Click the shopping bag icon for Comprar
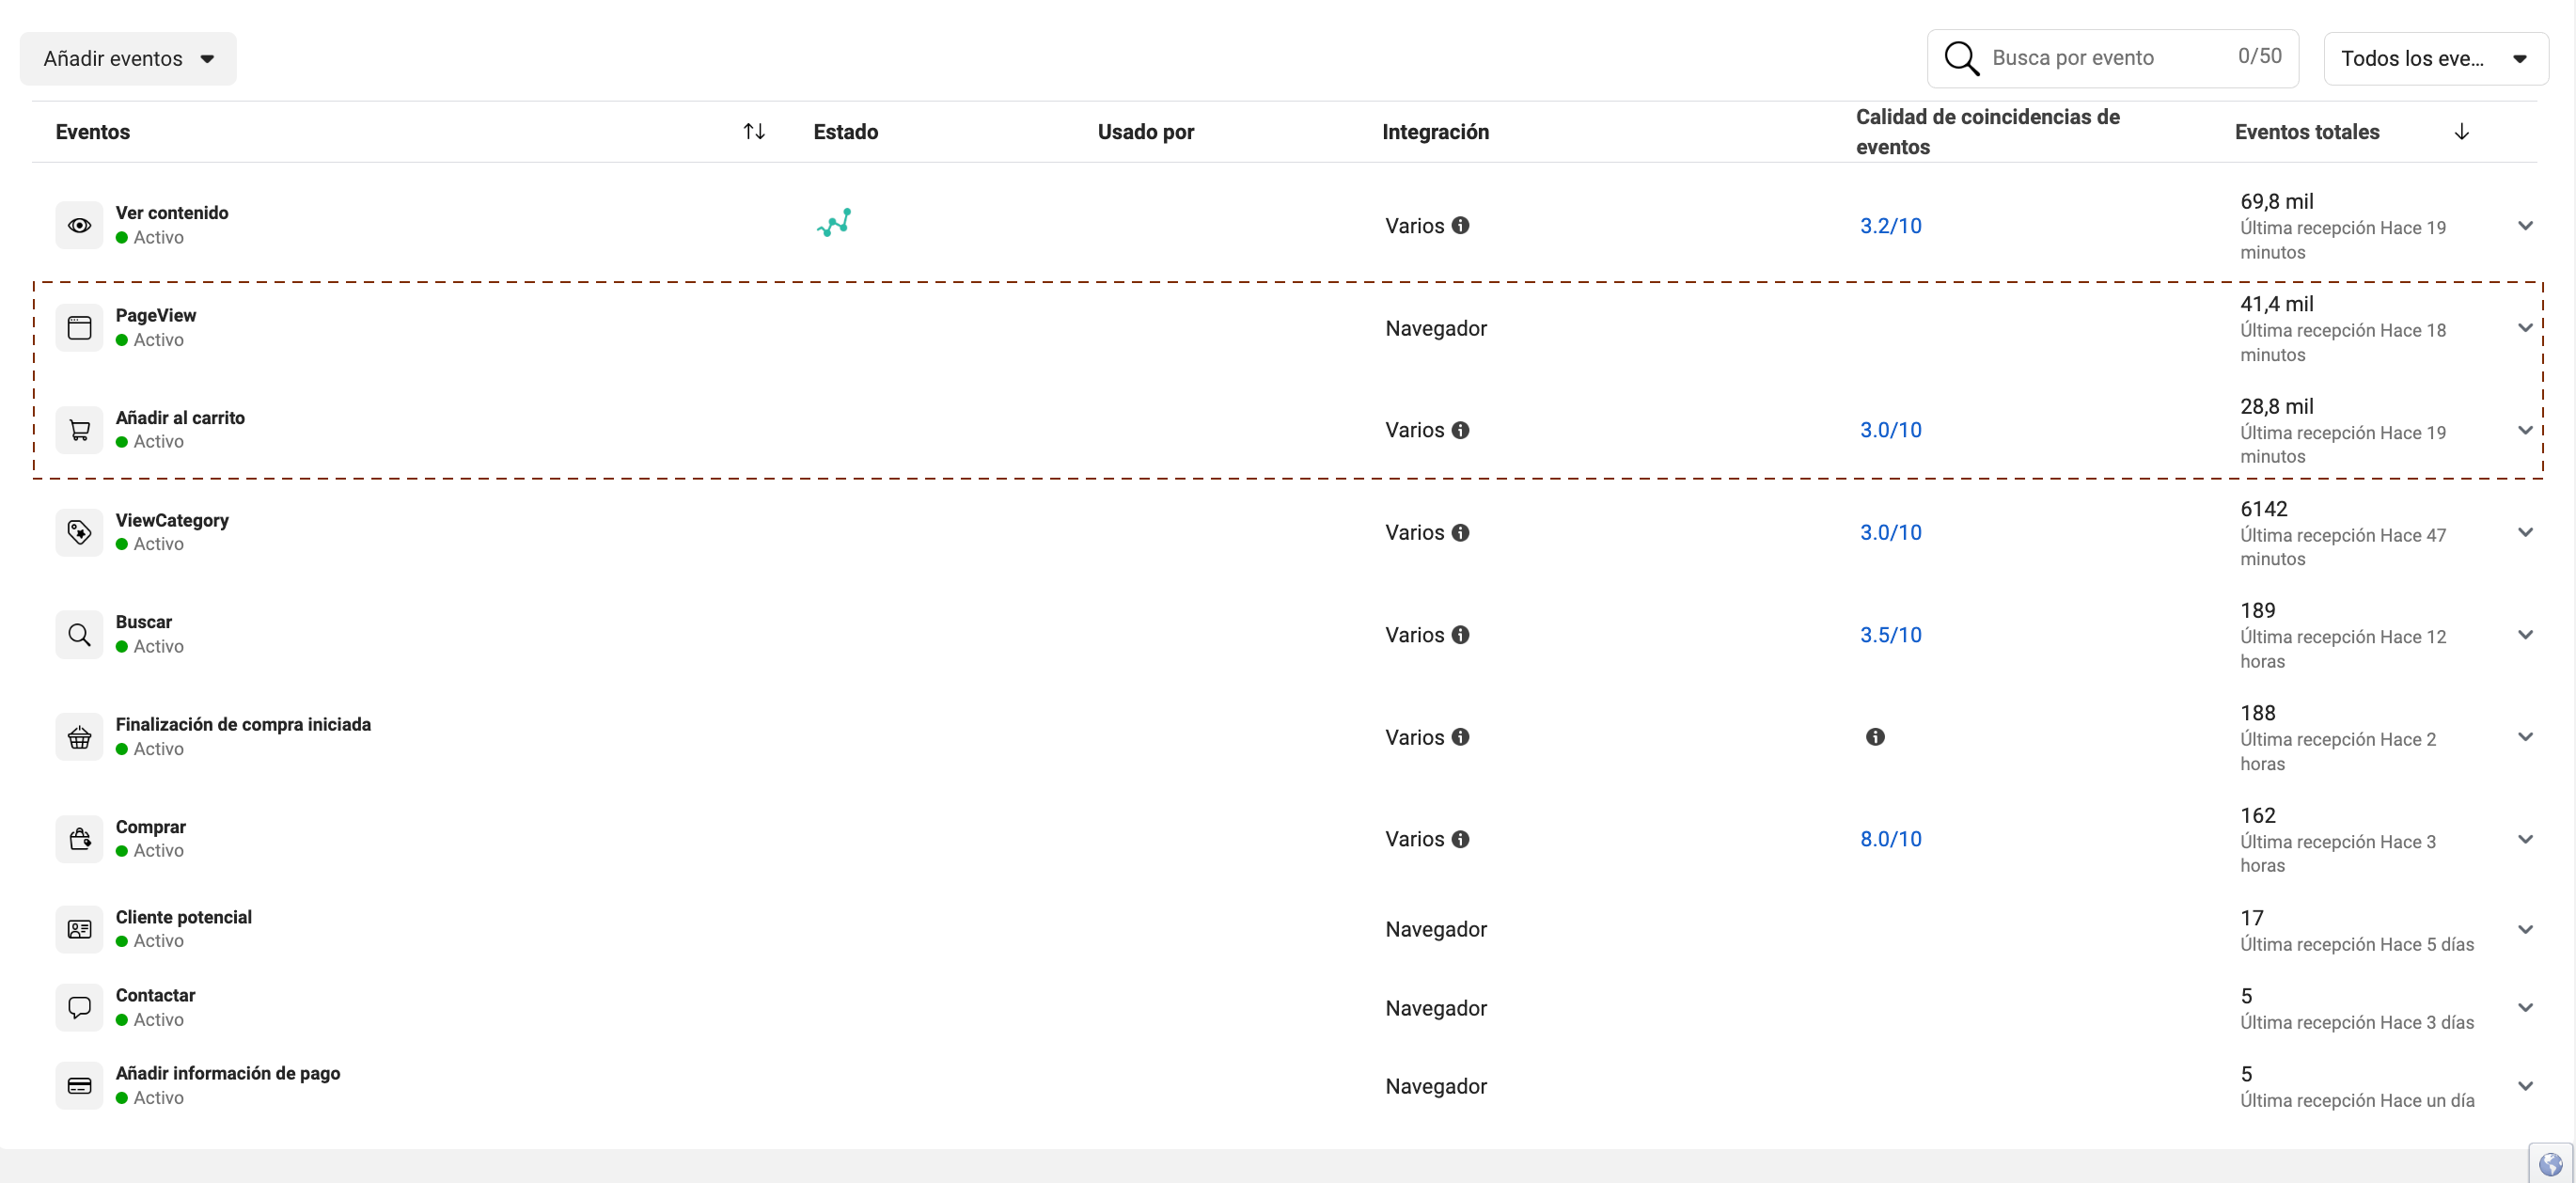Viewport: 2576px width, 1183px height. pos(79,839)
